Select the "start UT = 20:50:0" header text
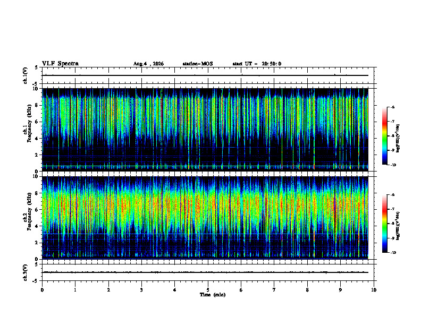This screenshot has width=421, height=325. click(257, 64)
